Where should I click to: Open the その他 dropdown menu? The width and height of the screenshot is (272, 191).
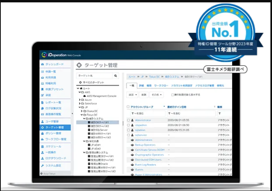coord(156,95)
